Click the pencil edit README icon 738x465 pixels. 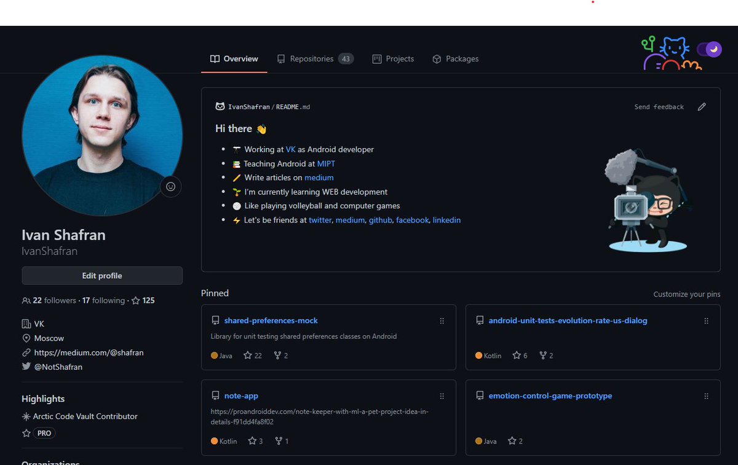tap(702, 107)
